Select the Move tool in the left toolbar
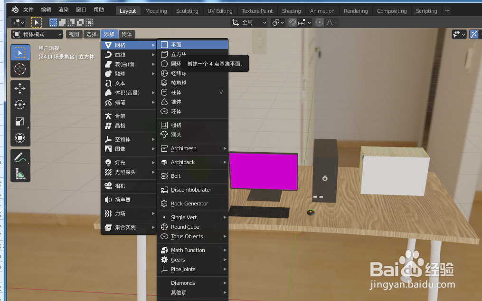The width and height of the screenshot is (482, 301). (x=20, y=88)
